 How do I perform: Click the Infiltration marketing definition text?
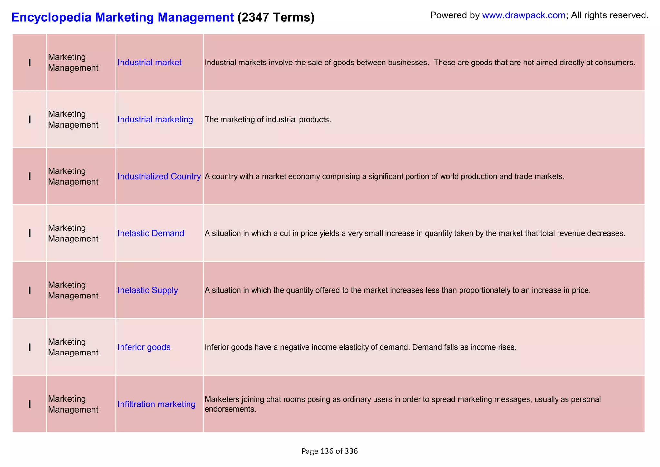(x=403, y=404)
